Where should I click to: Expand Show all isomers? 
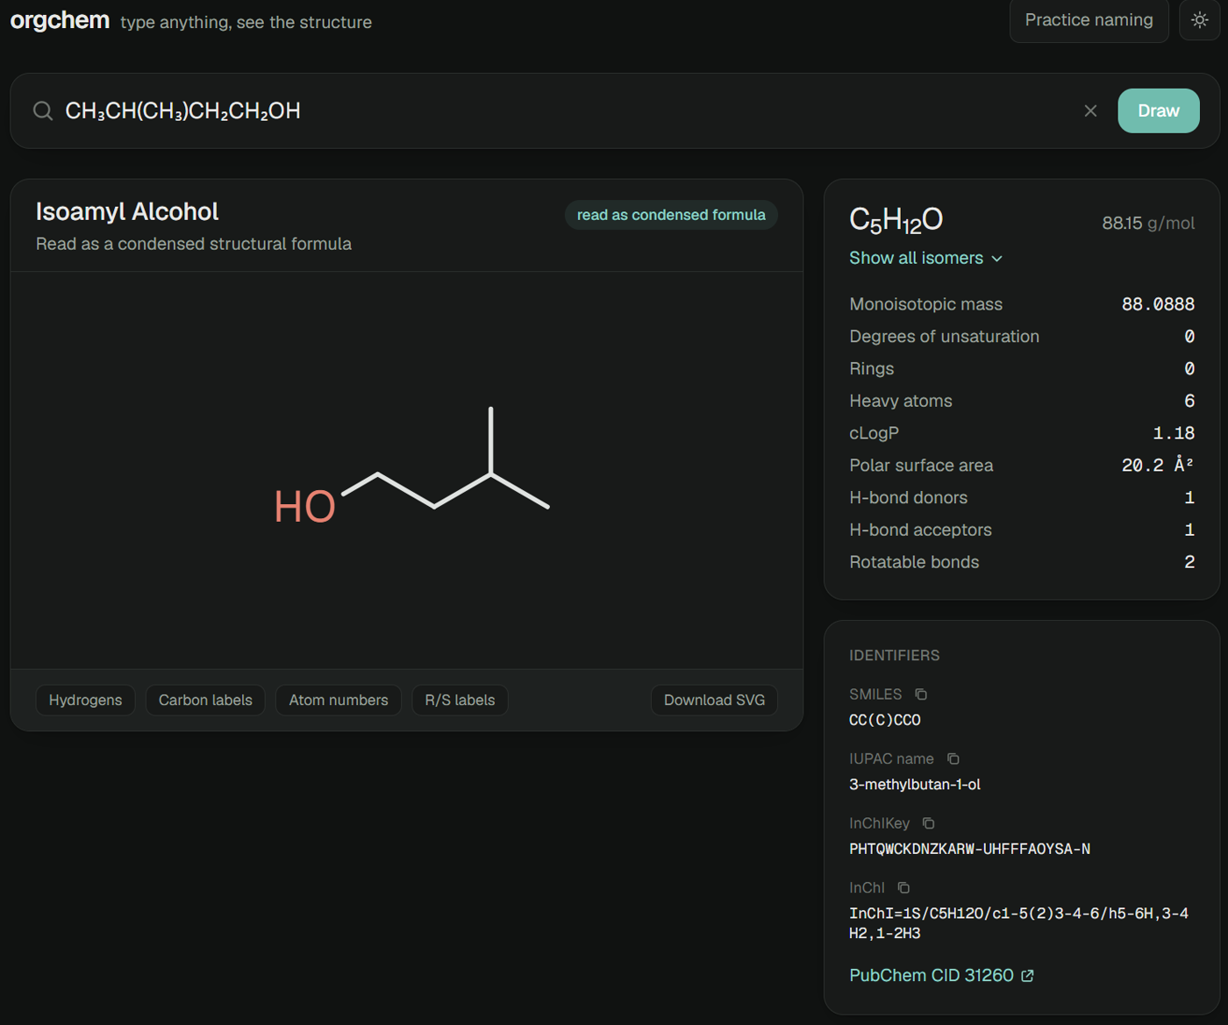[x=925, y=258]
